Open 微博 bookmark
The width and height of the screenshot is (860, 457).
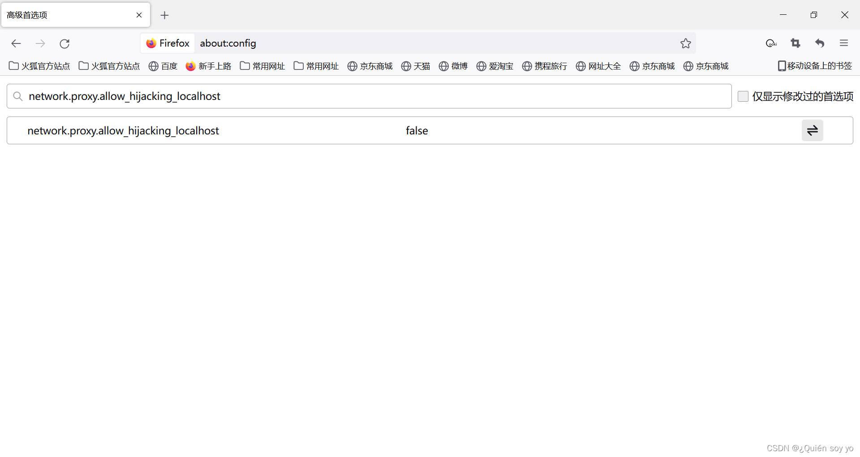[453, 66]
